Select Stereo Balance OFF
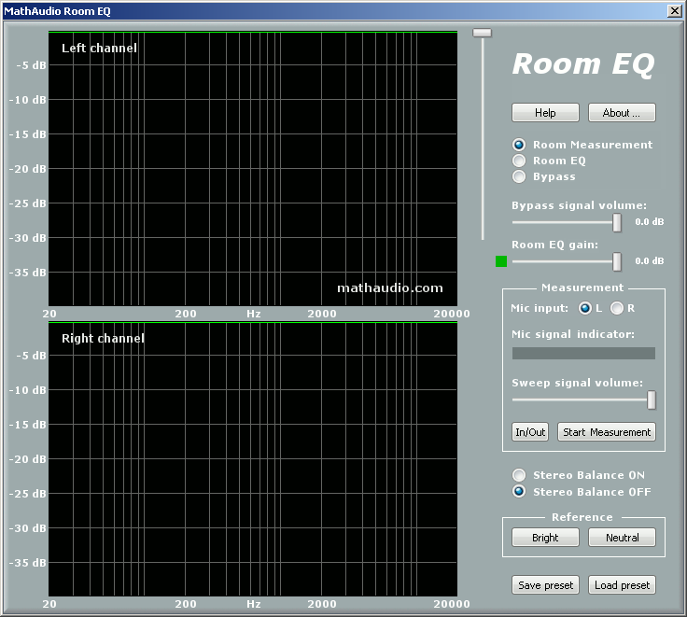 click(x=519, y=492)
